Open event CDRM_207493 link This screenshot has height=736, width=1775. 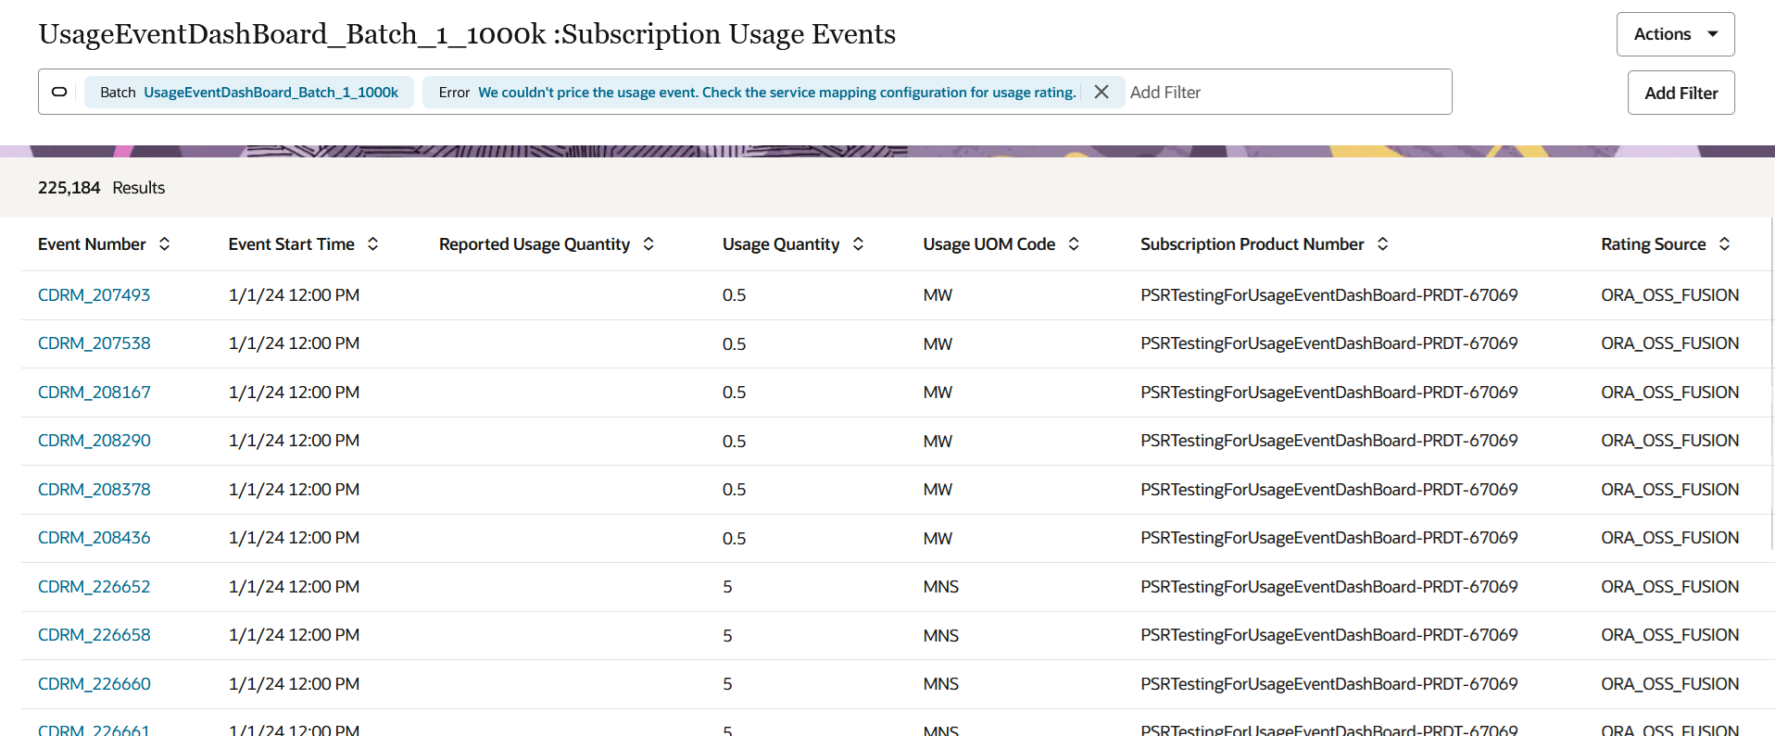pyautogui.click(x=94, y=294)
